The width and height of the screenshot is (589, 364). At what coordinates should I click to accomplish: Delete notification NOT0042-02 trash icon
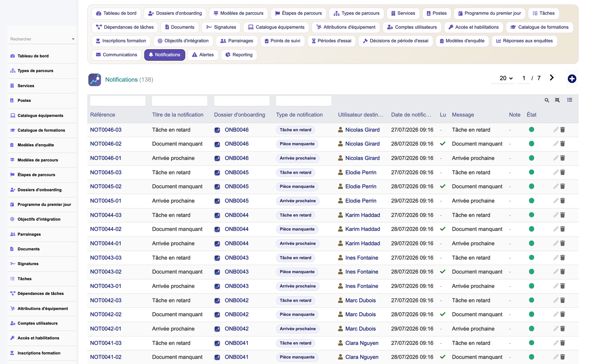563,314
